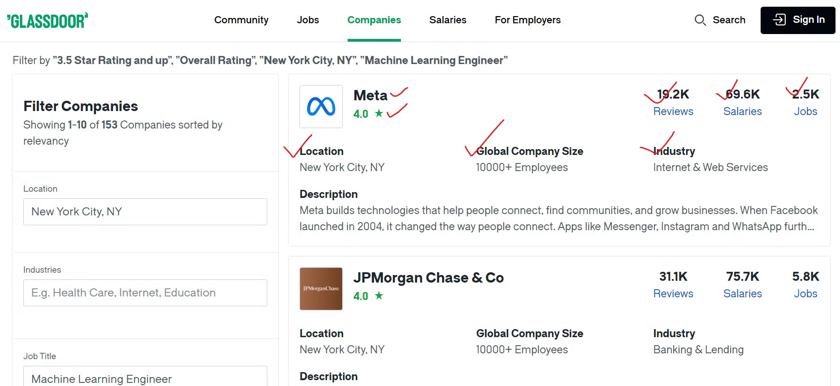Click the JPMorgan Chase company logo
The image size is (840, 386).
321,289
